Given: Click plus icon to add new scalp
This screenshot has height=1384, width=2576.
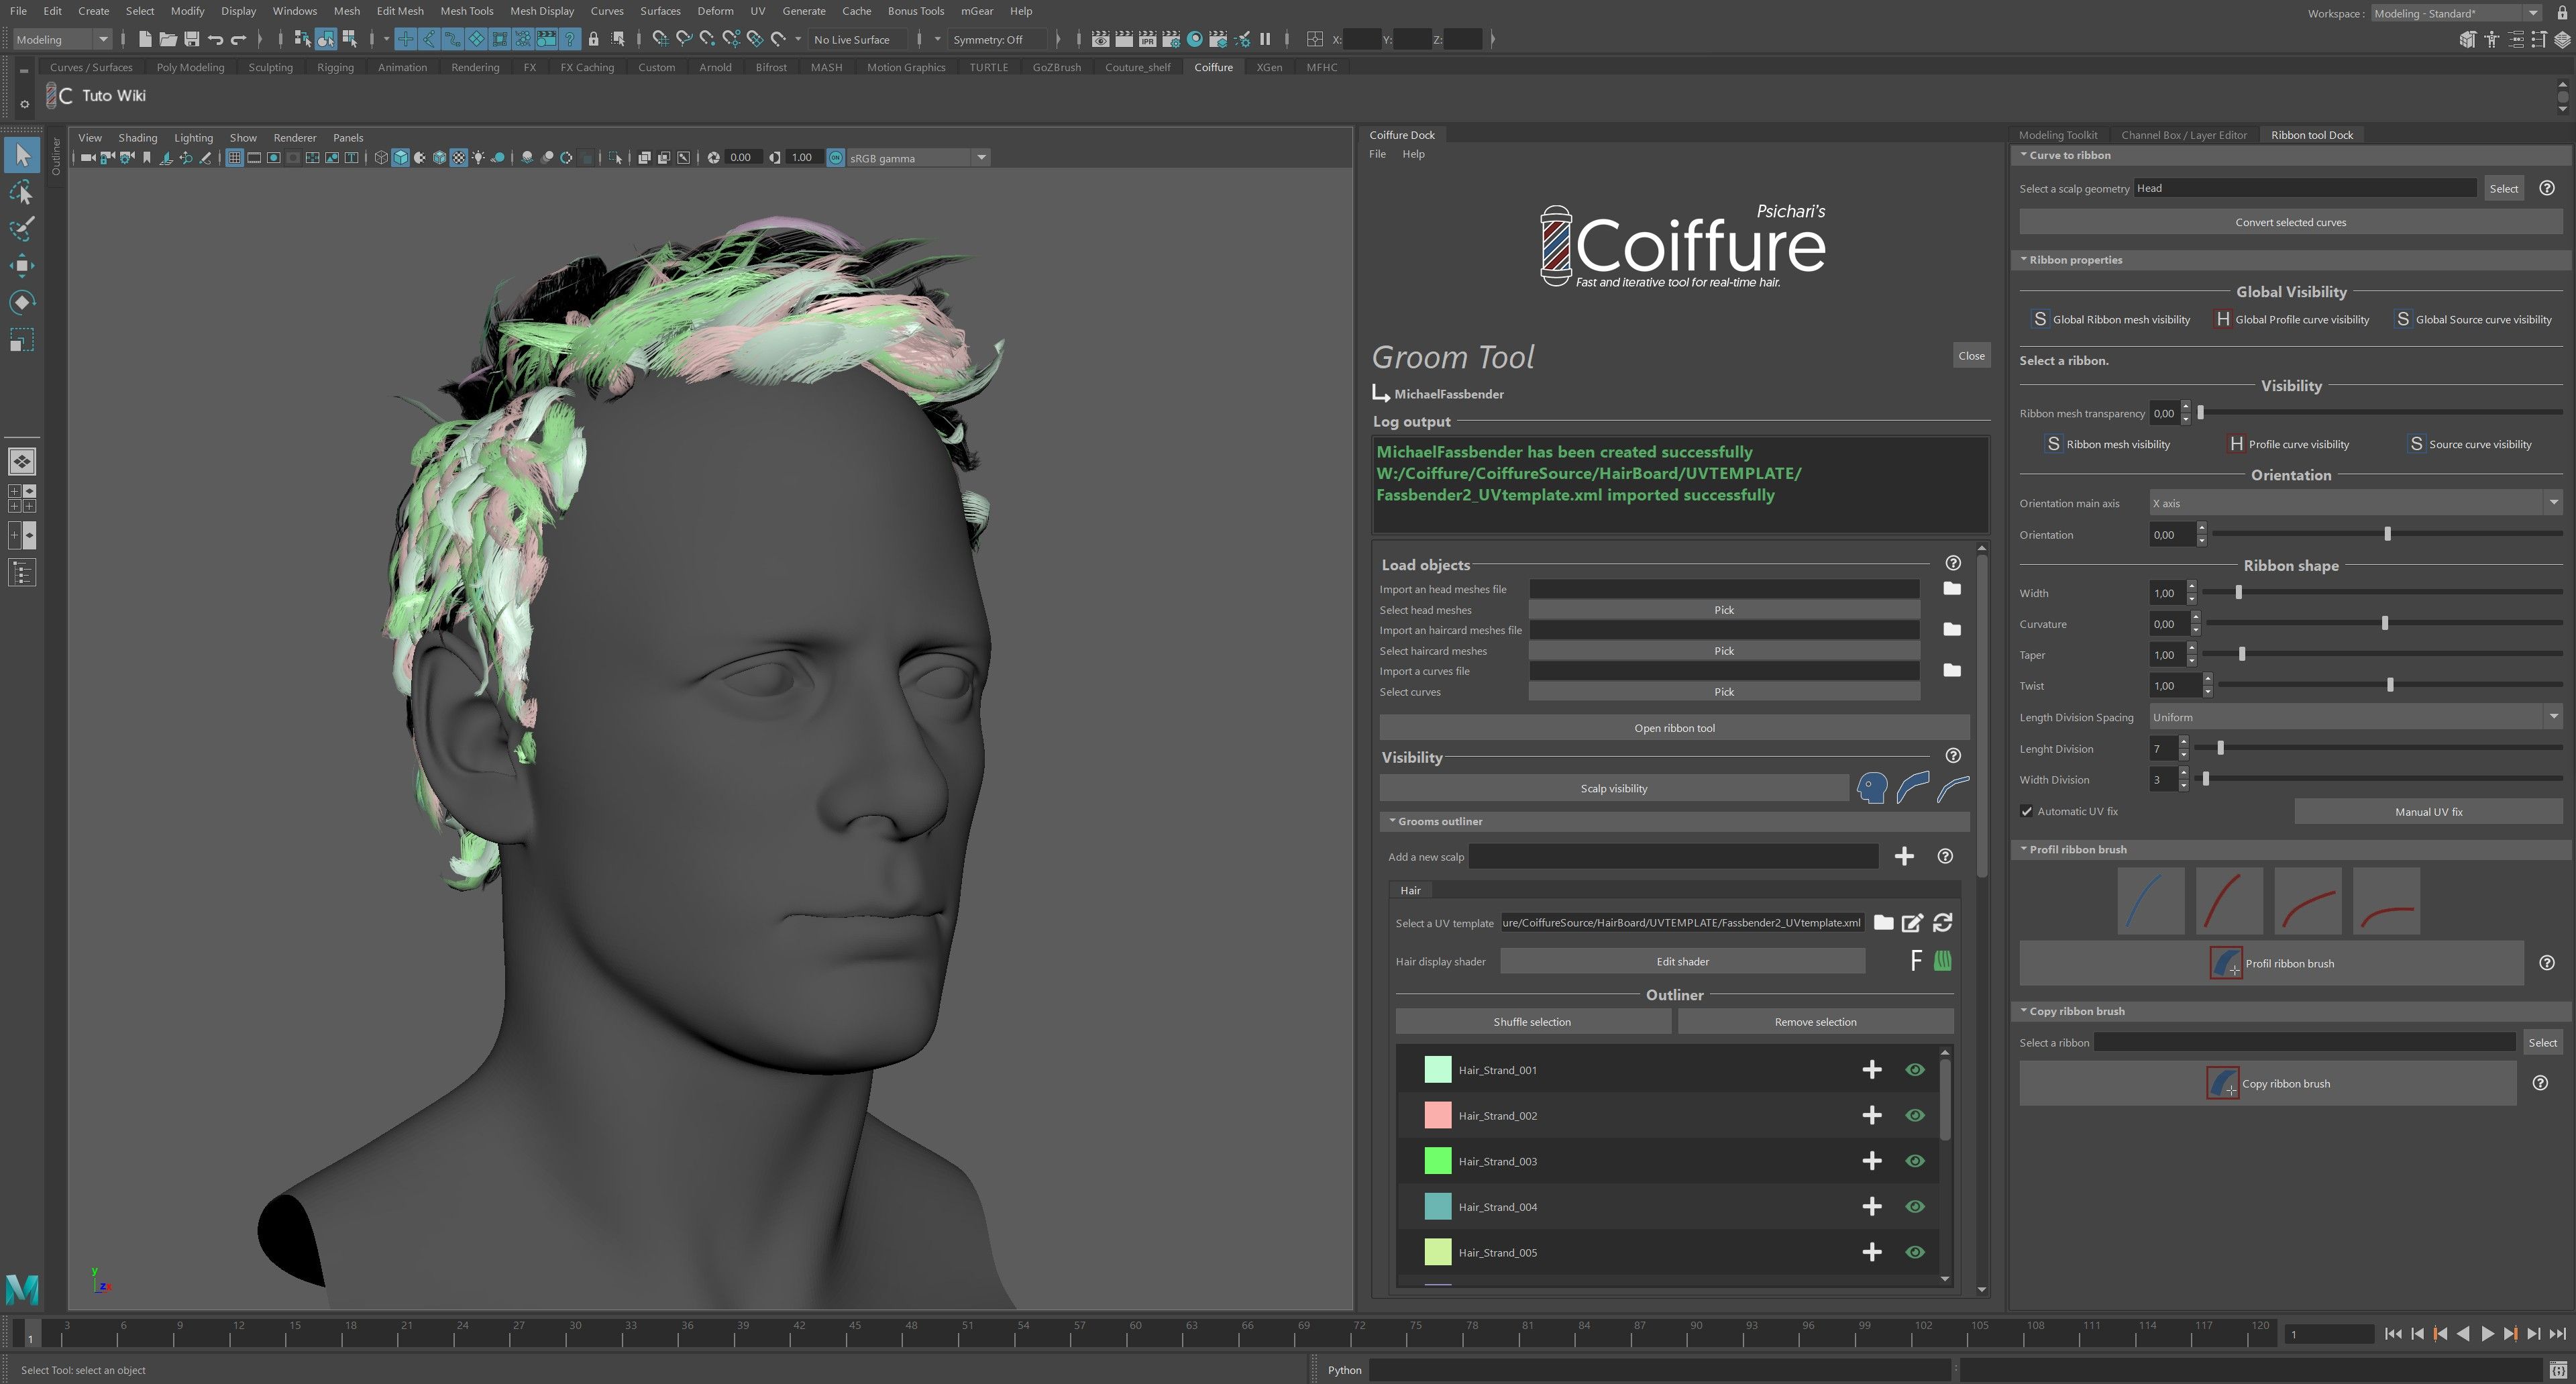Looking at the screenshot, I should [x=1904, y=856].
